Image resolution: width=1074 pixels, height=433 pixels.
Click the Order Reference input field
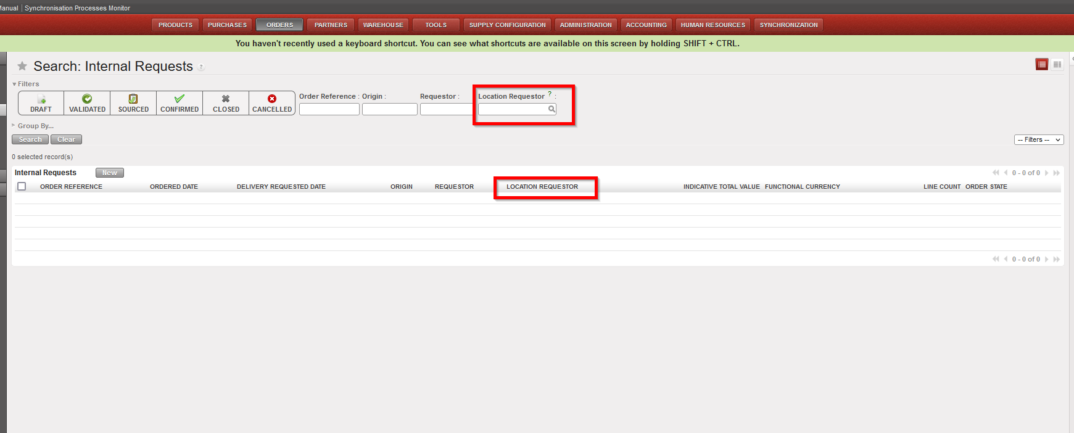(329, 109)
